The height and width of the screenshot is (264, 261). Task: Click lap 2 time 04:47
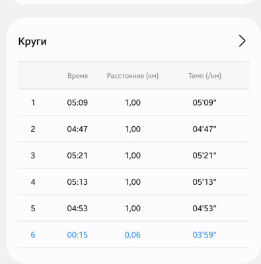pos(77,129)
